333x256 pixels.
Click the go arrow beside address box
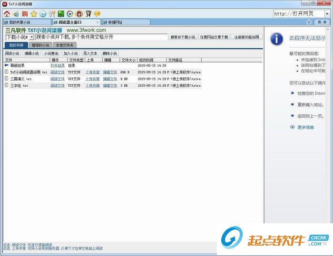[327, 14]
